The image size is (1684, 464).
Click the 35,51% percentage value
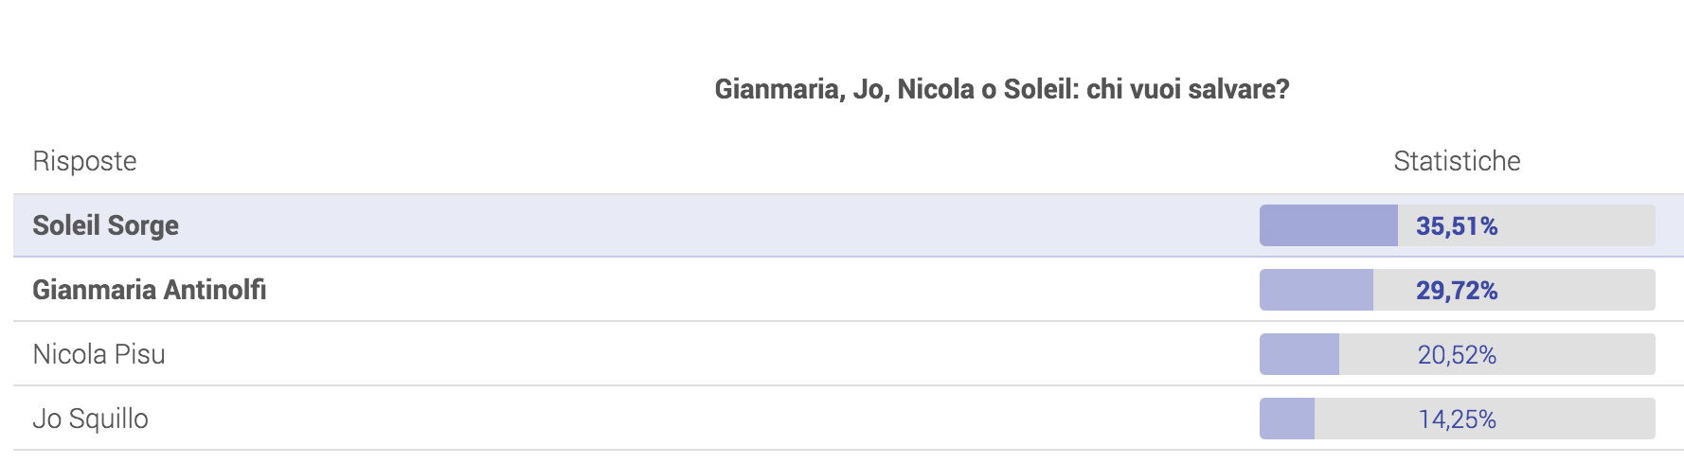[x=1457, y=225]
